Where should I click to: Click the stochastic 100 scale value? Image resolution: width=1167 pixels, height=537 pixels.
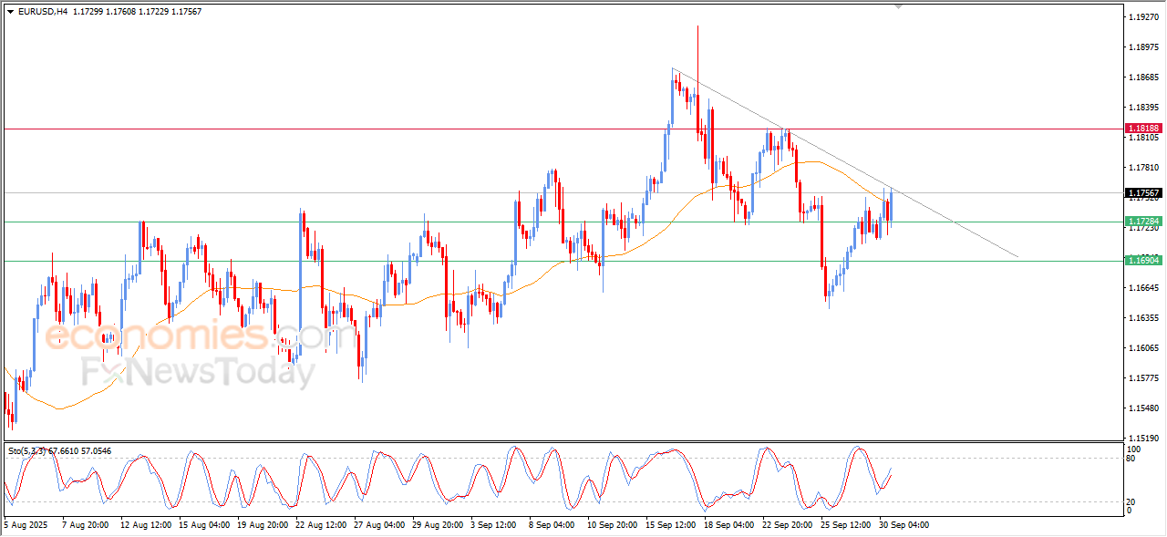tap(1136, 449)
